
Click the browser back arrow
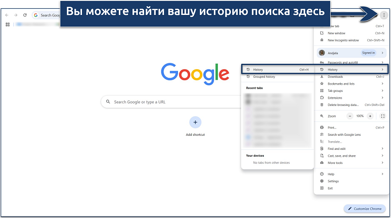pyautogui.click(x=6, y=15)
